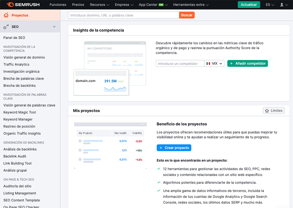Open Precios in the top menu
Screen dimensions: 293x208
point(78,5)
